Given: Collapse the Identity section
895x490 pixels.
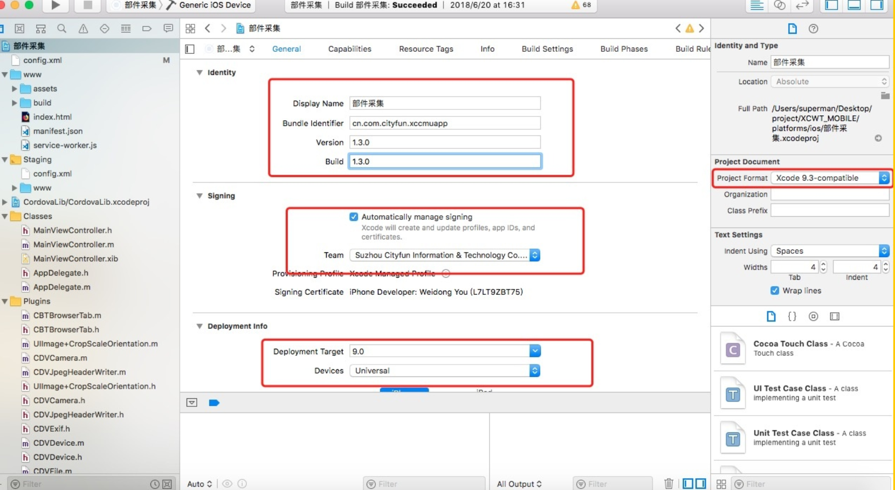Looking at the screenshot, I should coord(199,72).
